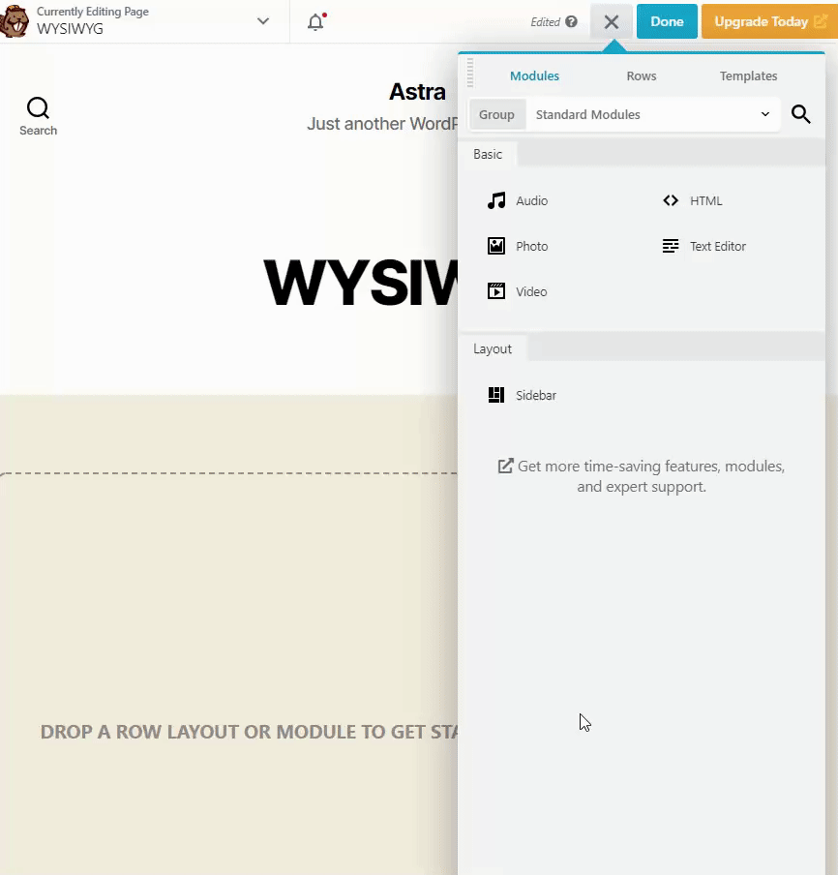Switch to the Templates tab
This screenshot has height=875, width=838.
(x=748, y=75)
